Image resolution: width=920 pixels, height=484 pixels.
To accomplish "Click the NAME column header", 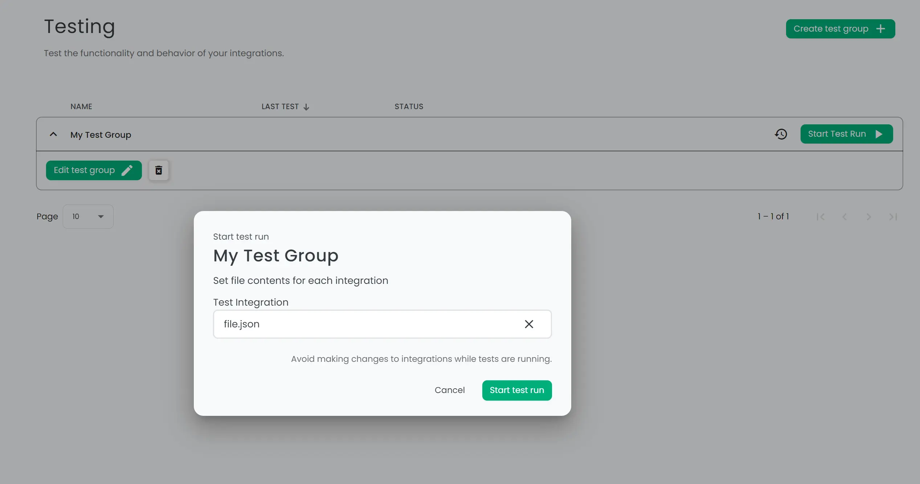I will tap(81, 107).
